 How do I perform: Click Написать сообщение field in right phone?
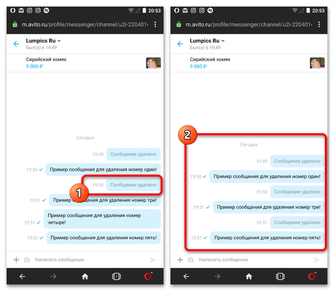pyautogui.click(x=223, y=259)
